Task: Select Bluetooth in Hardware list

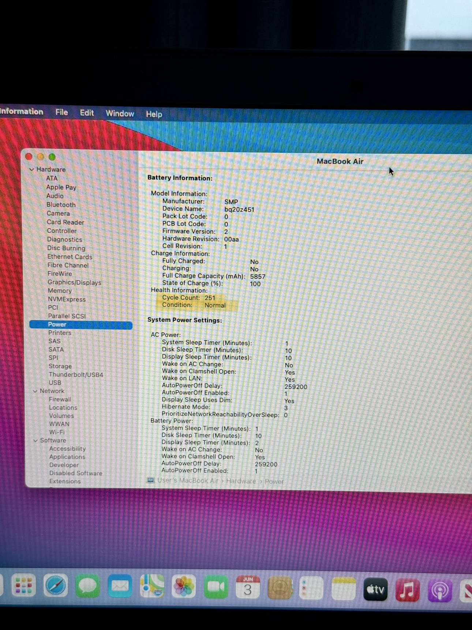Action: click(x=61, y=205)
